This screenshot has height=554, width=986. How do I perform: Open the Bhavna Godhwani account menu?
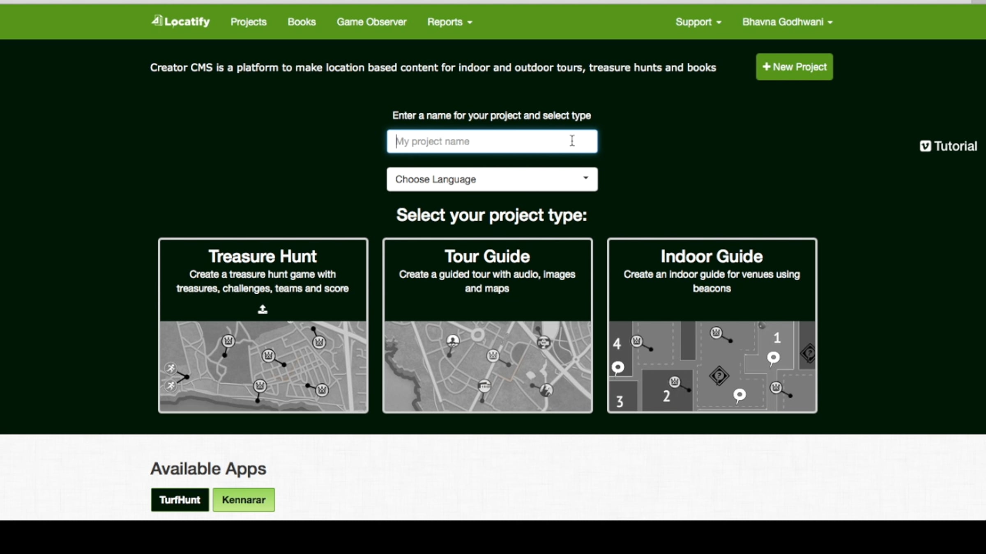tap(787, 22)
